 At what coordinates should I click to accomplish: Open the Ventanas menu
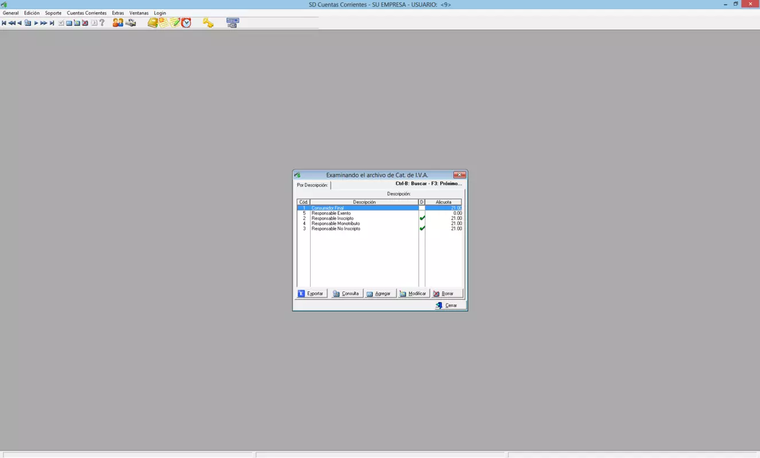(139, 13)
